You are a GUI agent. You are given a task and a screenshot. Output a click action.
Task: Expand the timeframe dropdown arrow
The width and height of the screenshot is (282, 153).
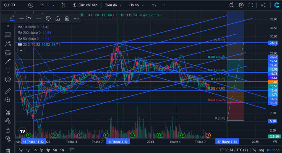coord(53,5)
